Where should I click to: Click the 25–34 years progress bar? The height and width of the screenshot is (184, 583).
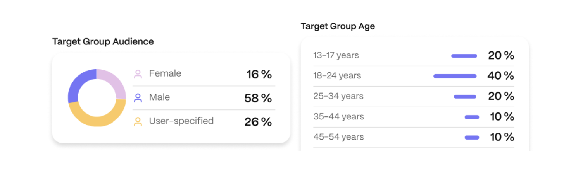coord(465,97)
